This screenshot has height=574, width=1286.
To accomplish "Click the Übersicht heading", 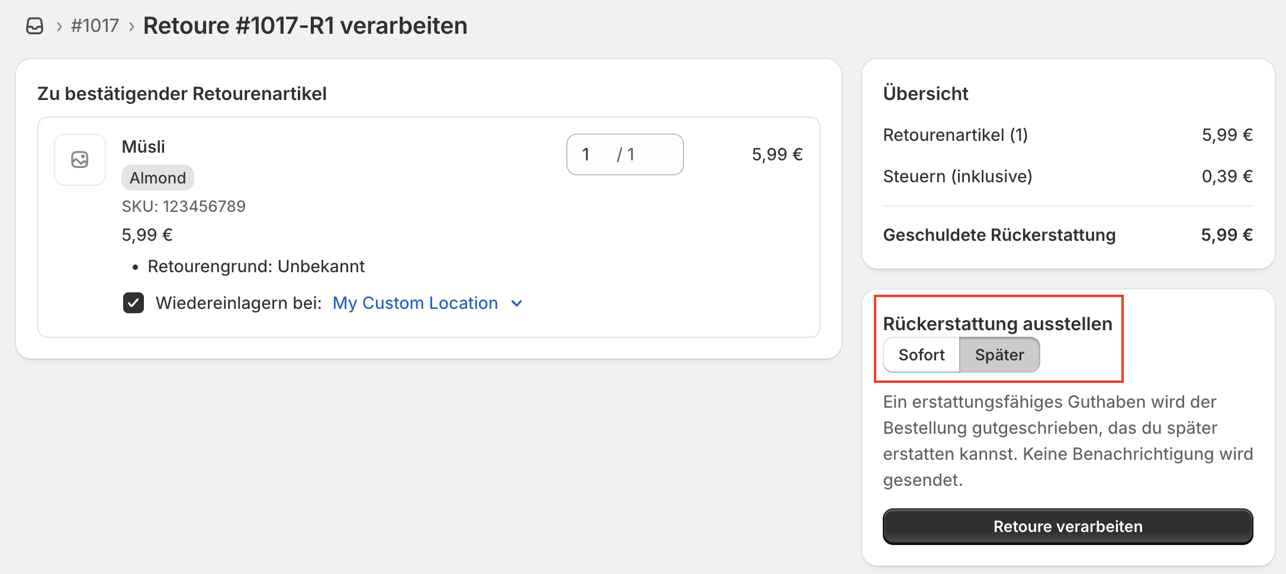I will pos(925,93).
